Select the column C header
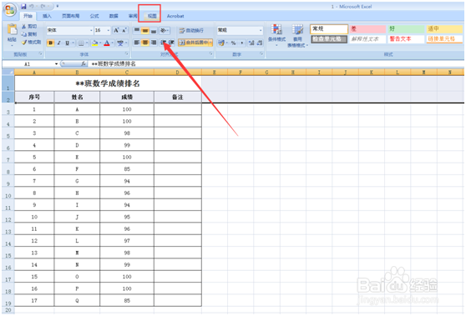Viewport: 466px width, 316px height. coord(127,72)
